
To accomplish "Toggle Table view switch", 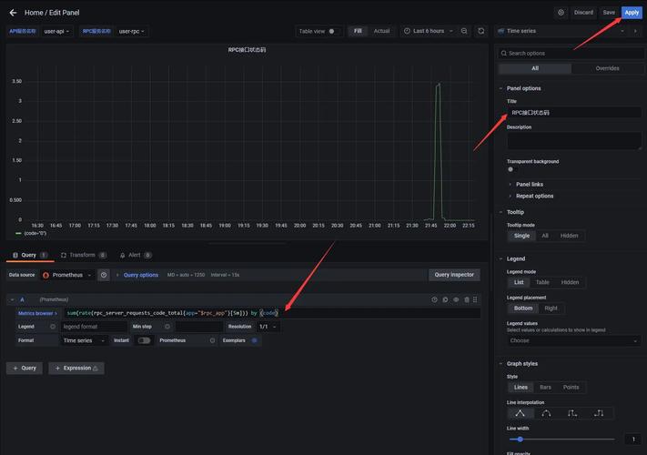I will [333, 31].
